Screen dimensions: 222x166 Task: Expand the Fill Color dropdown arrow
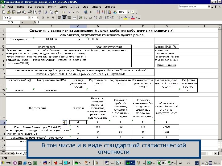(129, 18)
